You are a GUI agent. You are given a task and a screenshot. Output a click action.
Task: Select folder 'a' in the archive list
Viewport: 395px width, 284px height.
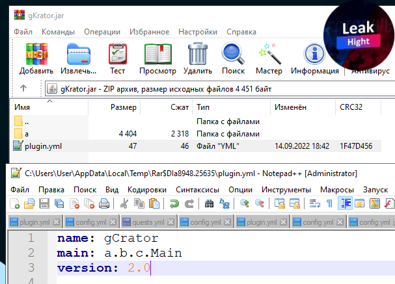point(197,134)
